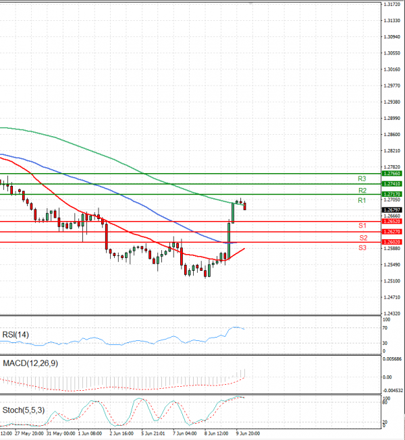This screenshot has width=405, height=440.
Task: Click the red 1.26270 price tag
Action: point(391,232)
